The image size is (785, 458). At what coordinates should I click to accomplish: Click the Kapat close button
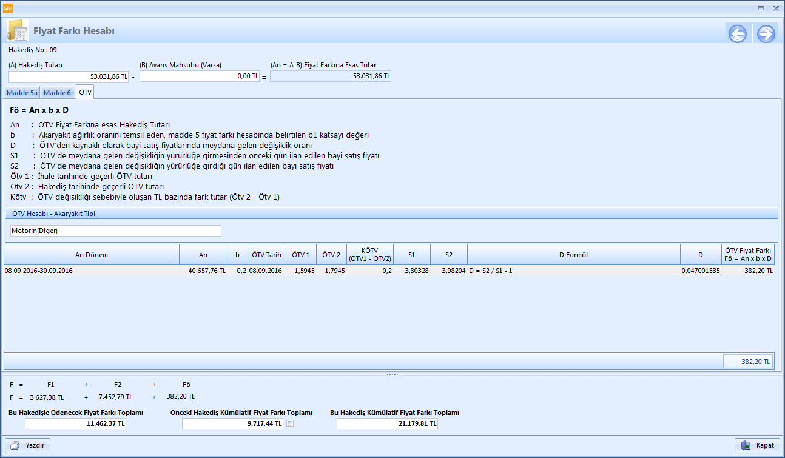tap(756, 445)
